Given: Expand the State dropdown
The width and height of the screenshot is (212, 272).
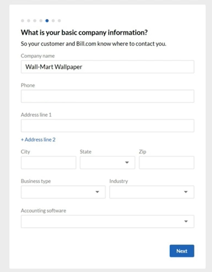Looking at the screenshot, I should (x=107, y=163).
